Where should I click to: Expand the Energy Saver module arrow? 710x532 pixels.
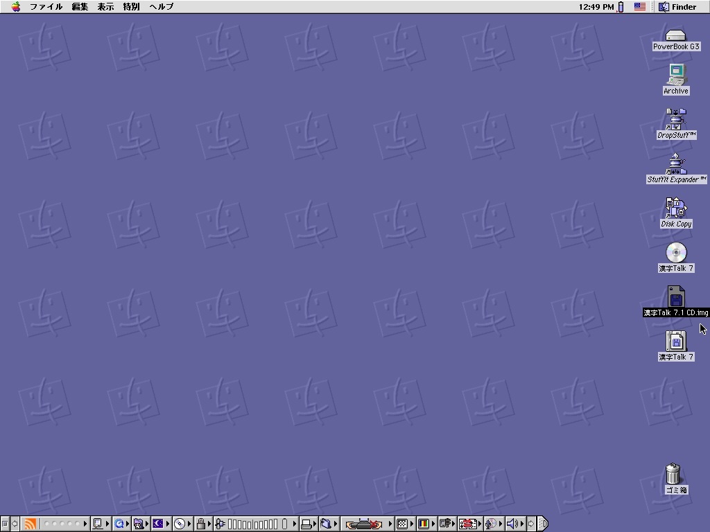coord(168,524)
